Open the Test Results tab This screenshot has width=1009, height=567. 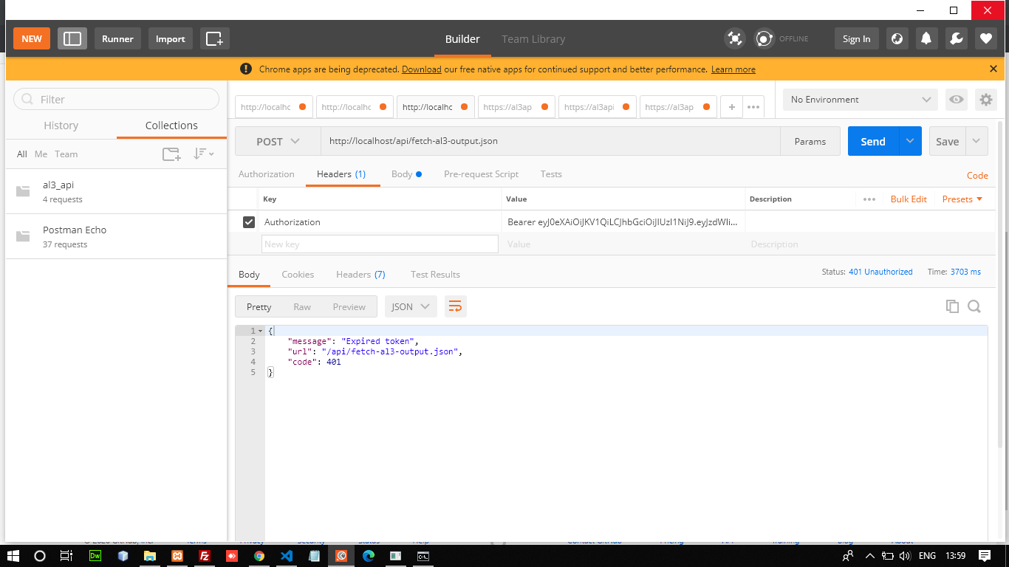tap(435, 274)
